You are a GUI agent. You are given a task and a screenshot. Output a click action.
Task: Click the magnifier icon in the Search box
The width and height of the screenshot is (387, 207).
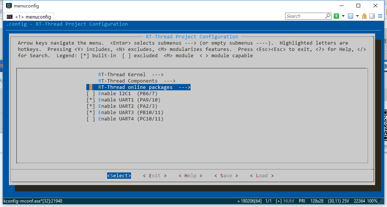(x=328, y=16)
